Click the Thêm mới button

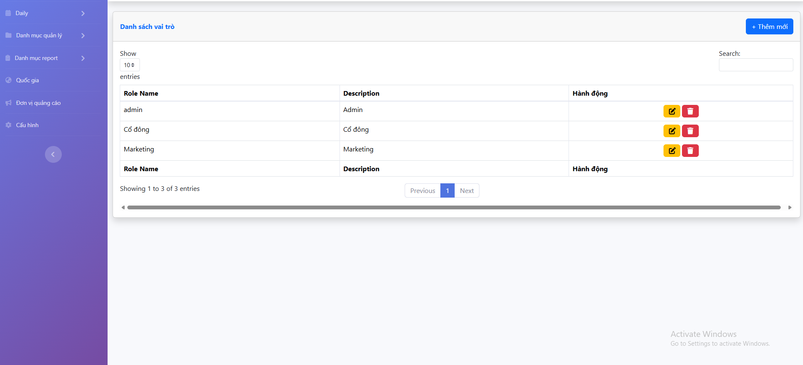tap(769, 26)
